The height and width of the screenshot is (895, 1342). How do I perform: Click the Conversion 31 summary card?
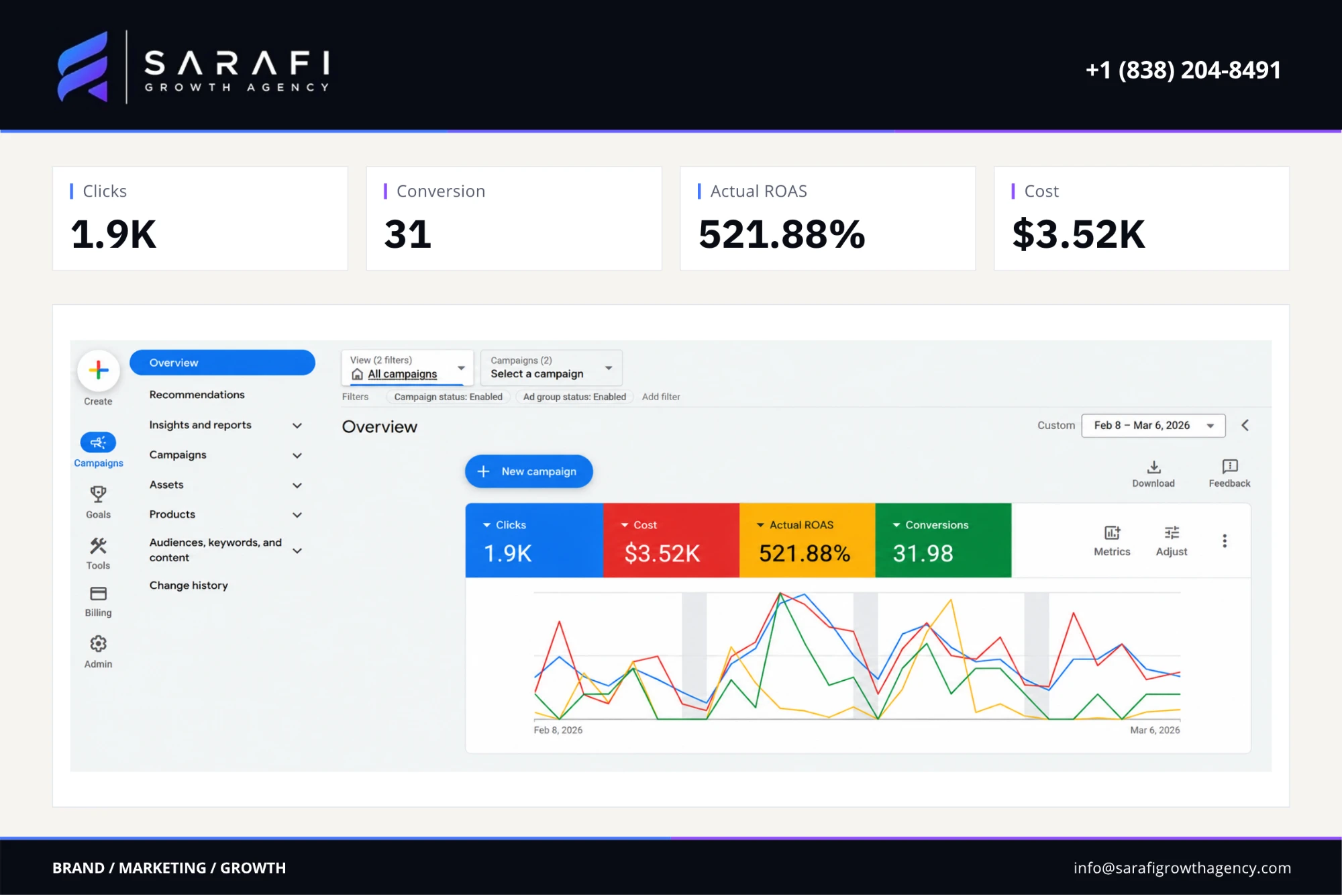pyautogui.click(x=514, y=219)
